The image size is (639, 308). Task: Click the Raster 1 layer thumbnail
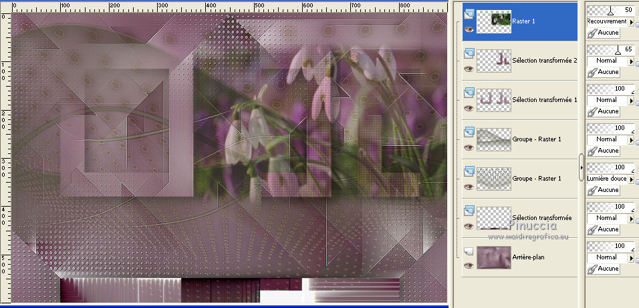click(493, 21)
